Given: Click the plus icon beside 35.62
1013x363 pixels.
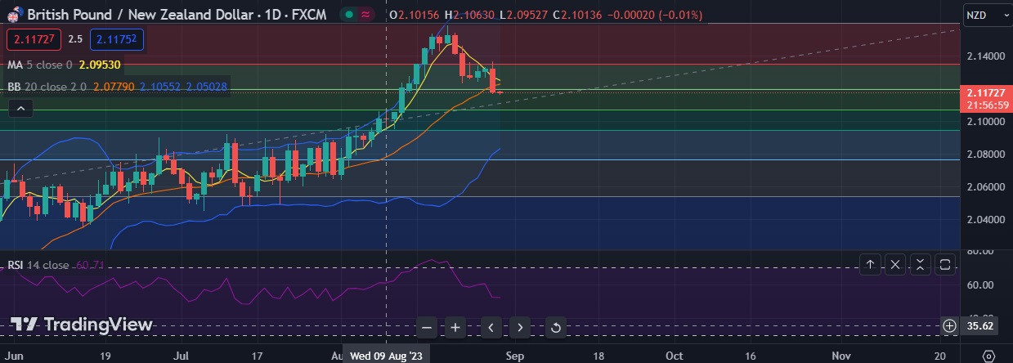Looking at the screenshot, I should (x=949, y=325).
